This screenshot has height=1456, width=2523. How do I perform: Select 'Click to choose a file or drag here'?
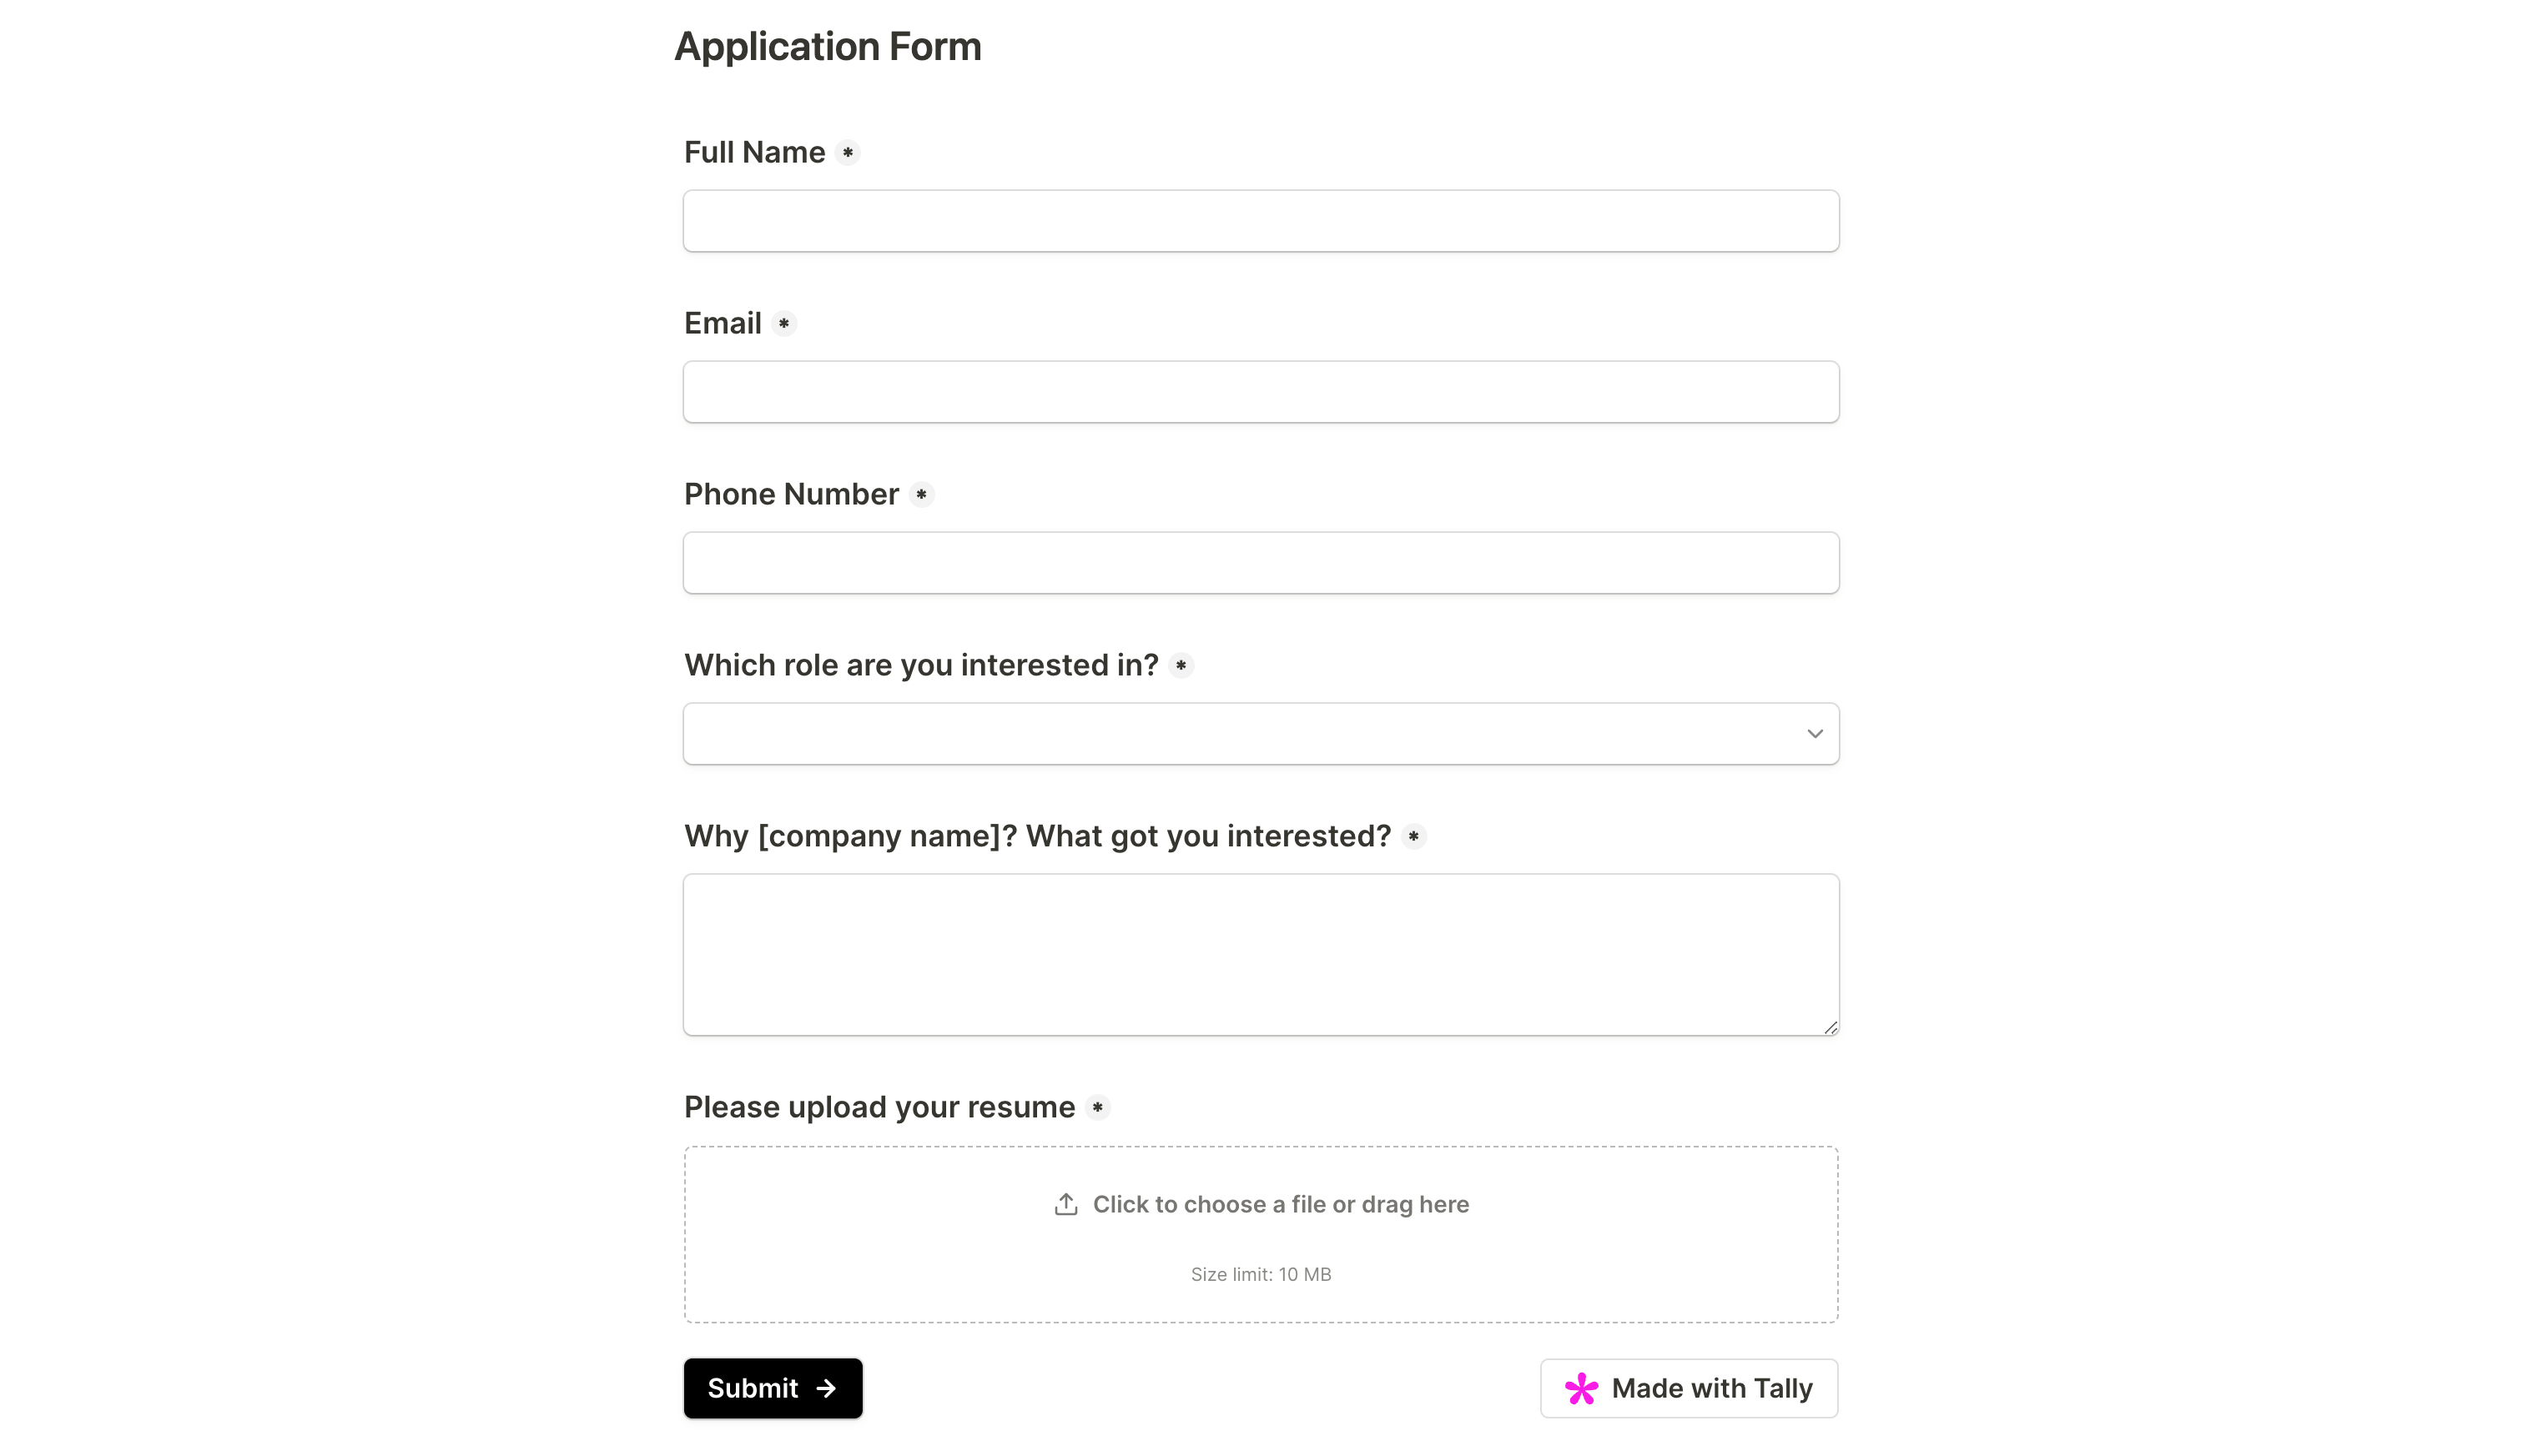(1262, 1203)
